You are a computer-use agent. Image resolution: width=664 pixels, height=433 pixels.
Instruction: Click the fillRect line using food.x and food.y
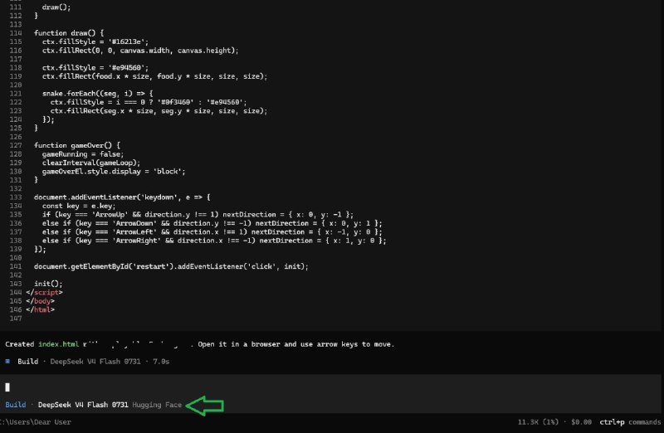(154, 76)
